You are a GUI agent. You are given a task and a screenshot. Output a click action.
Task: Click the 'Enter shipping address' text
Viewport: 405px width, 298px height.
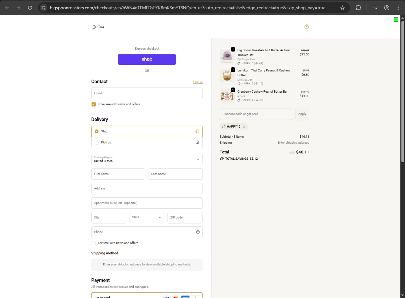pos(293,143)
